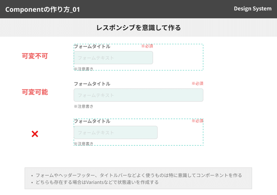Click the first bullet about フォームやヘッダーフッター
Viewport: 277px width, 195px height.
[x=136, y=175]
